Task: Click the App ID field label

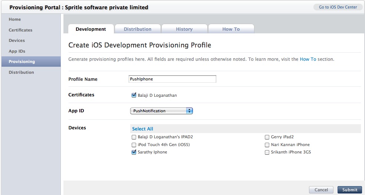Action: coord(76,111)
